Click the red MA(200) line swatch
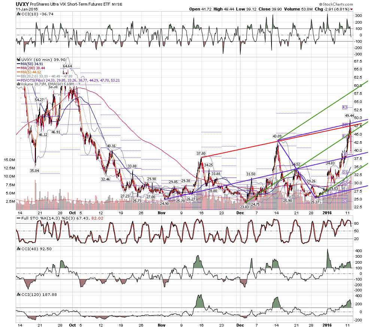Viewport: 370px width, 330px height. coord(18,68)
